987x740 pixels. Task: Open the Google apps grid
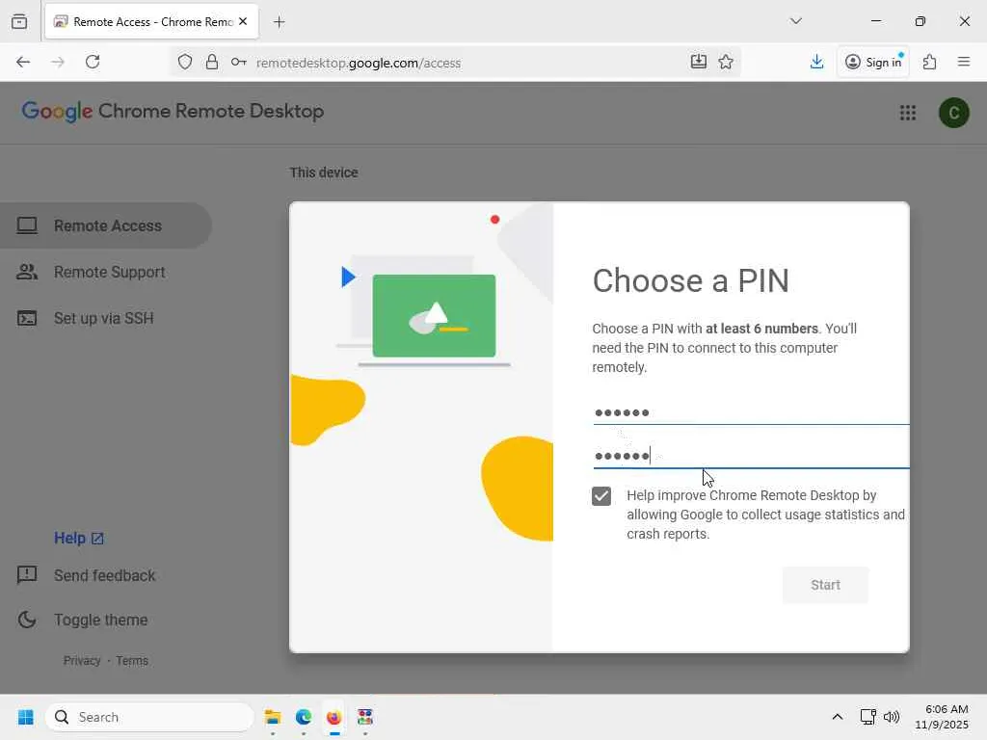[908, 113]
